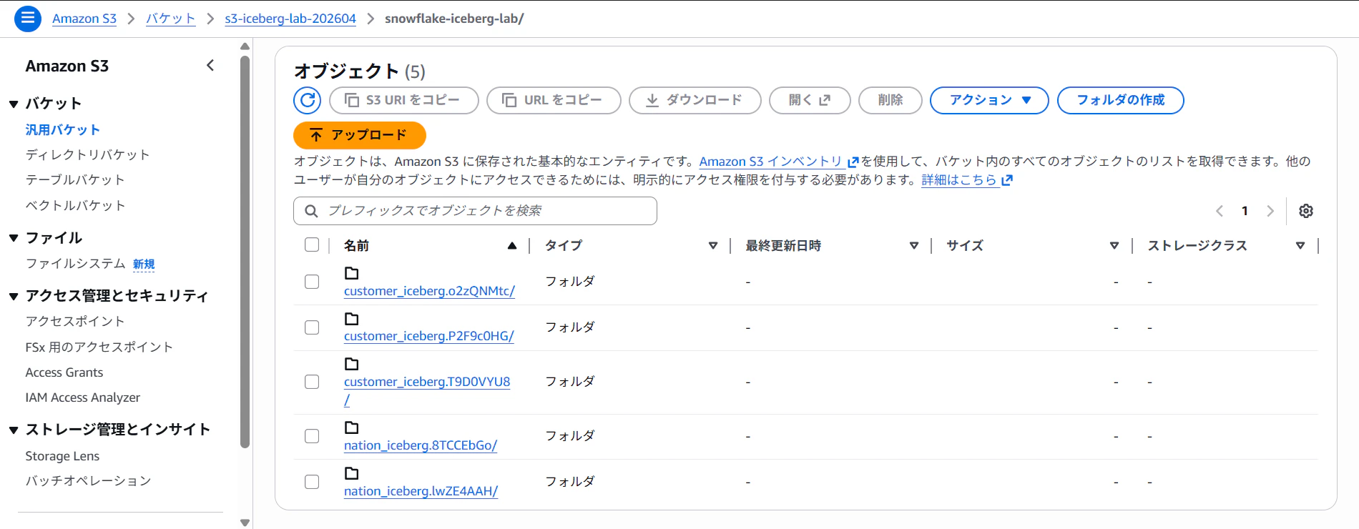
Task: Open 汎用バケット in sidebar
Action: [63, 129]
